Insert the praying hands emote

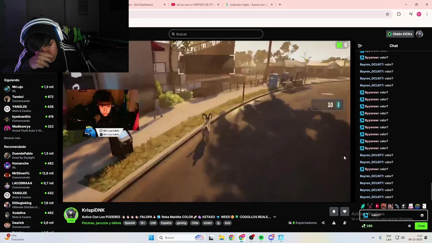363,206
